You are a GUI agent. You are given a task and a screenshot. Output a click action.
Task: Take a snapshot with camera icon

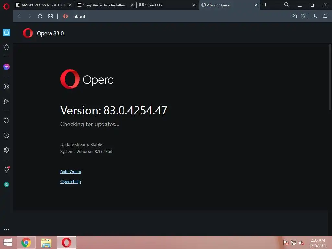point(294,16)
